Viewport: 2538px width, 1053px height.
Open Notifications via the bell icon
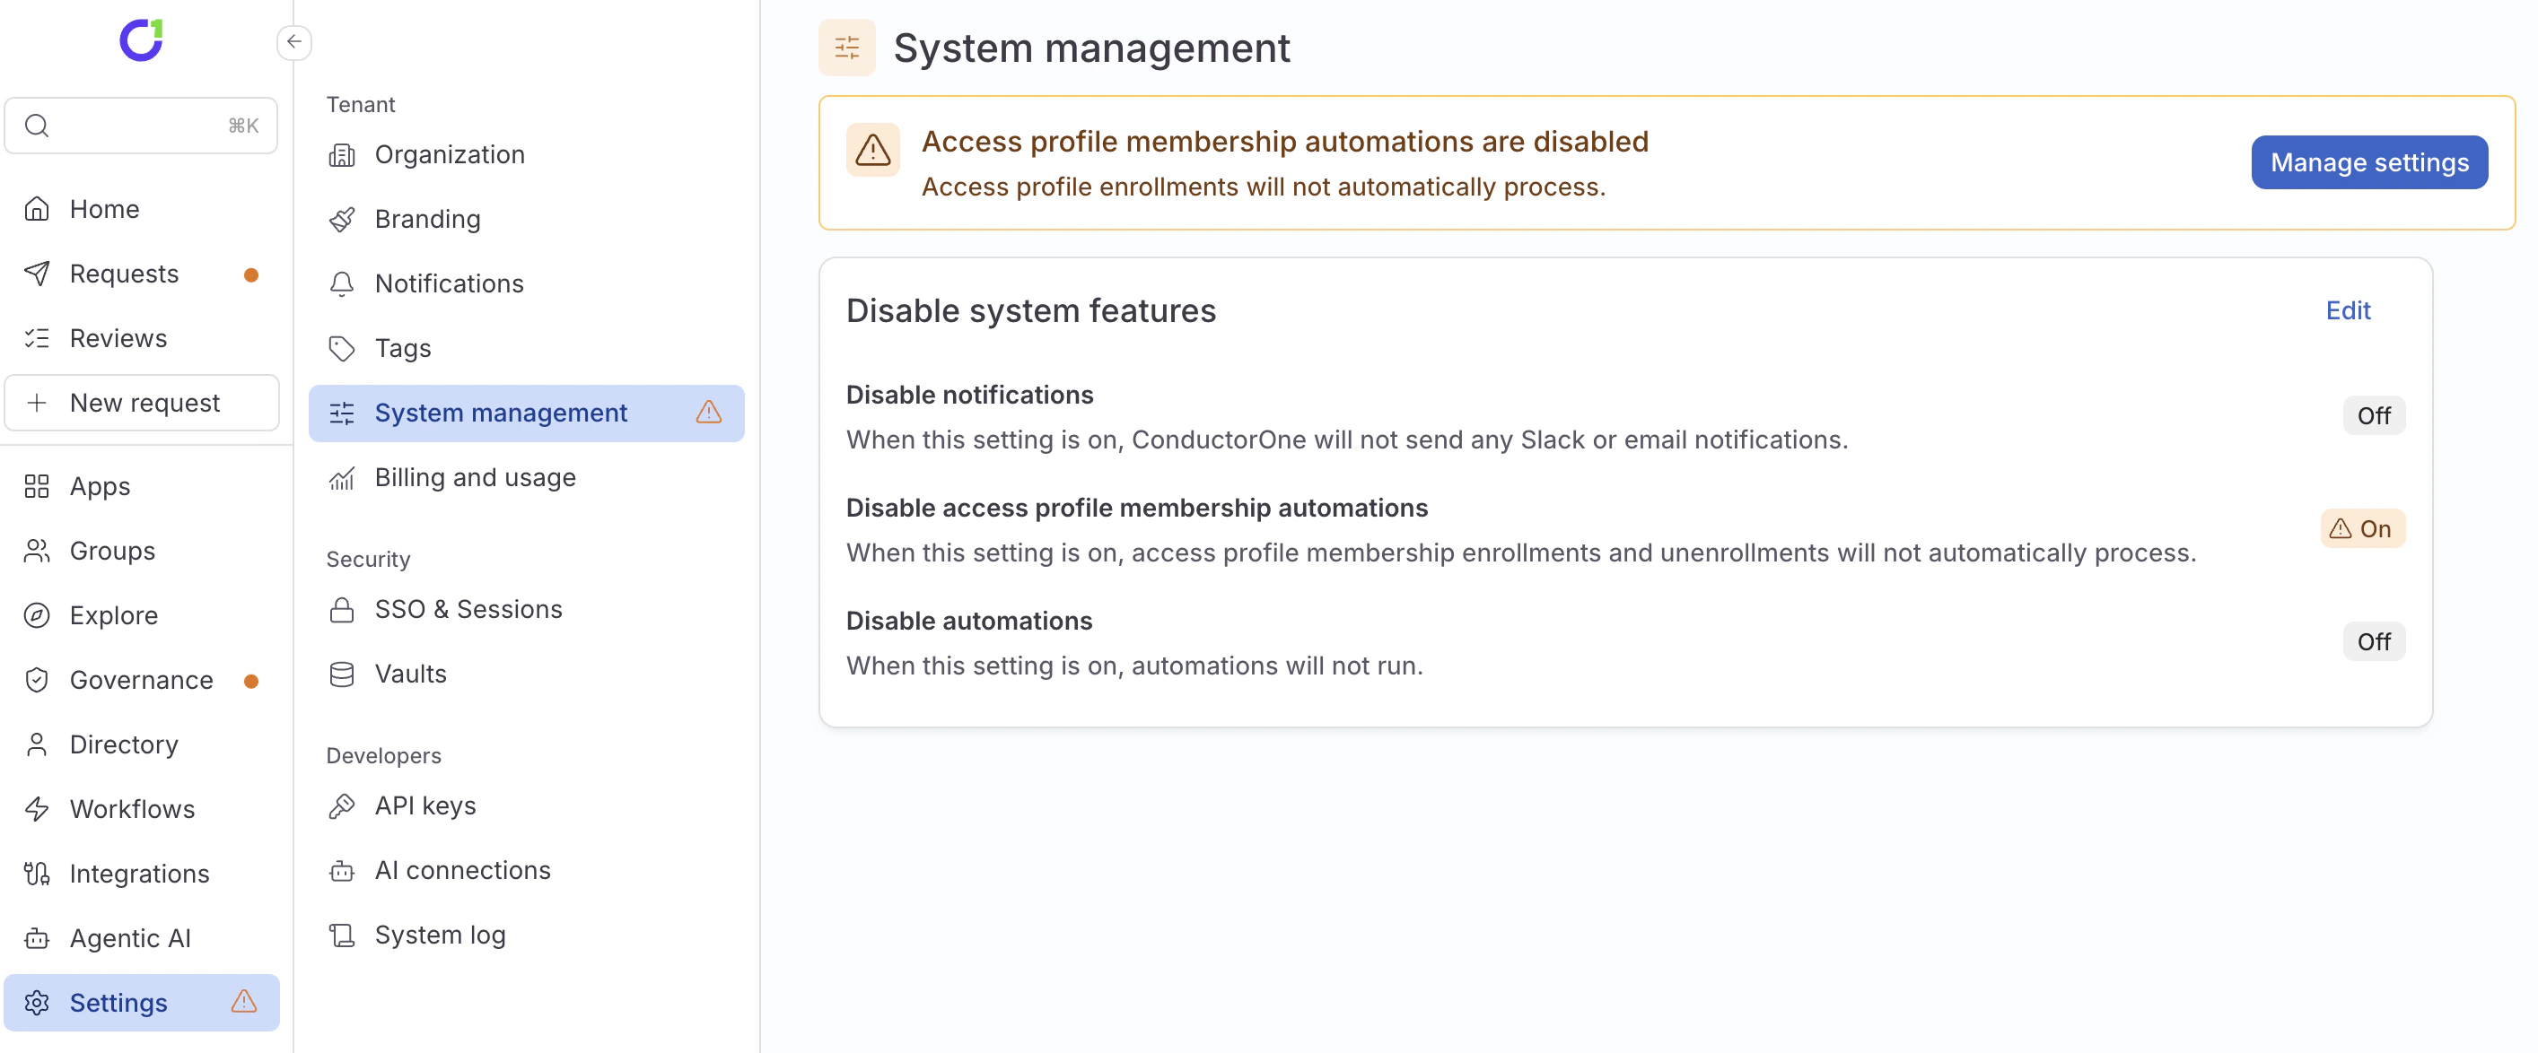[x=342, y=283]
